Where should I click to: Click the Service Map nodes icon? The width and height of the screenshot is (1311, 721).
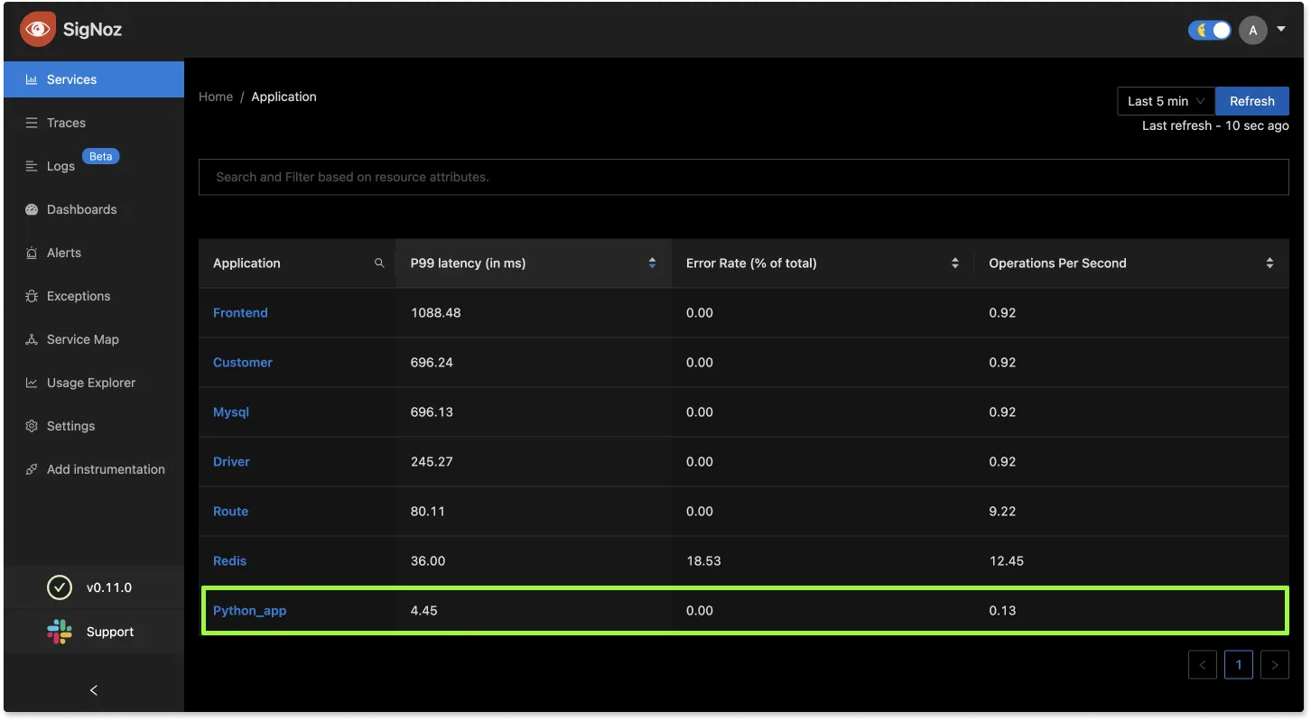(x=32, y=339)
